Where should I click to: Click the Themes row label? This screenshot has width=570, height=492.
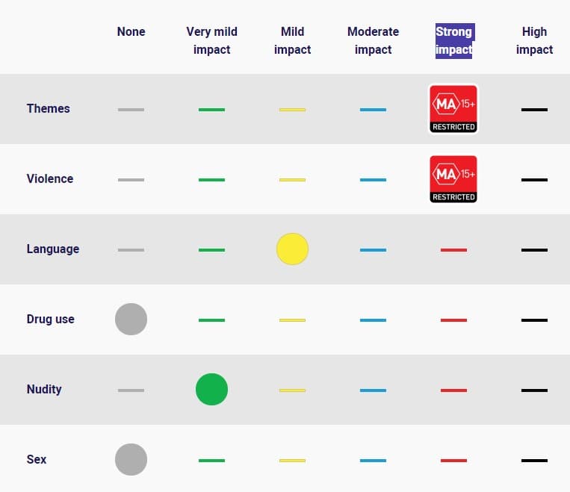[x=48, y=108]
